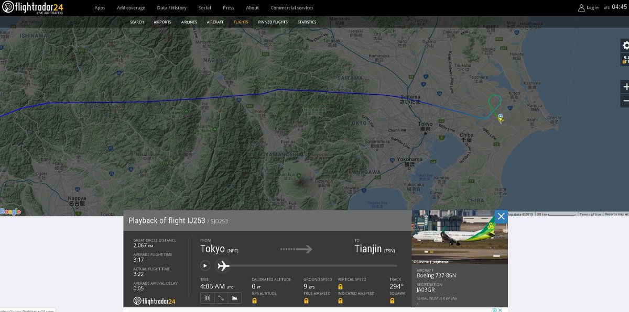Select the AIRPORTS tab
The height and width of the screenshot is (312, 629).
162,22
